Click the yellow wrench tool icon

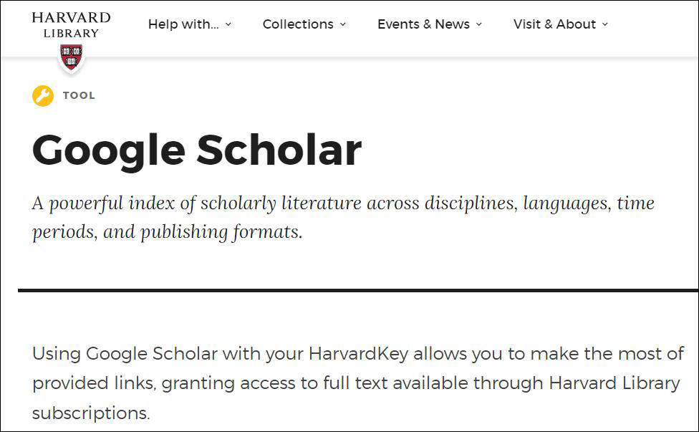point(43,95)
